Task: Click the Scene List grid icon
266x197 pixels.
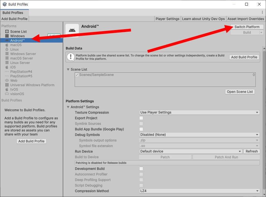Action: coord(7,31)
